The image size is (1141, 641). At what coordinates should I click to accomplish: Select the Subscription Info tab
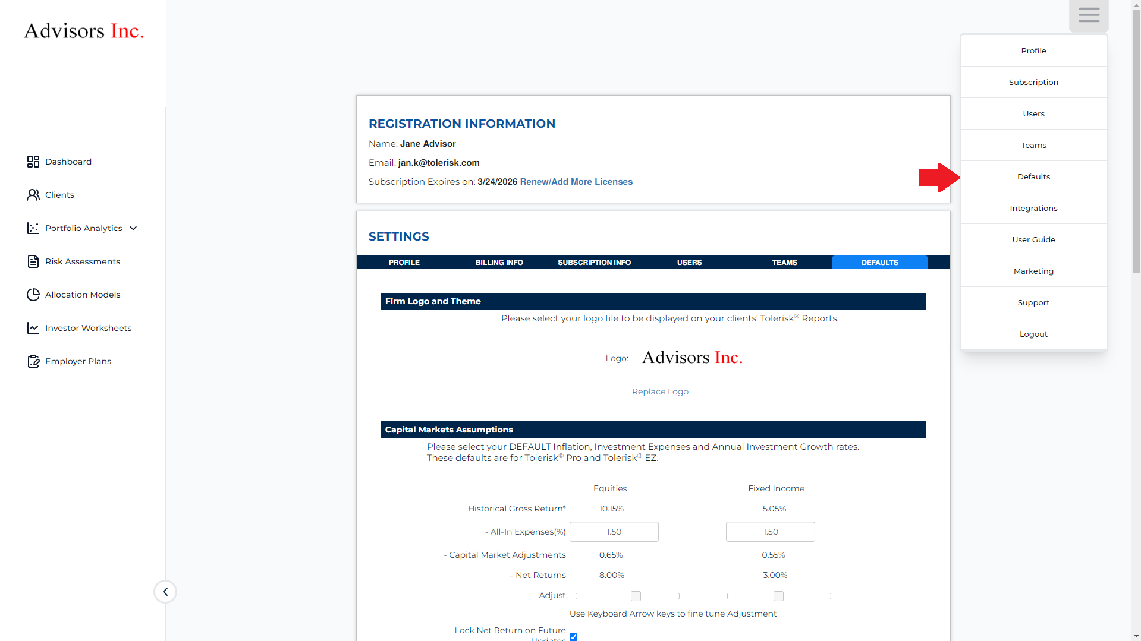(x=594, y=263)
